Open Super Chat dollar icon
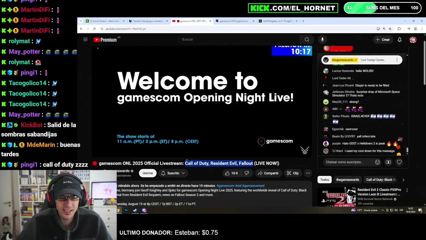The image size is (426, 240). pos(388,162)
